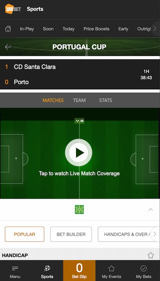Toggle the small dropdown above the pitch
This screenshot has height=281, width=160.
(79, 121)
